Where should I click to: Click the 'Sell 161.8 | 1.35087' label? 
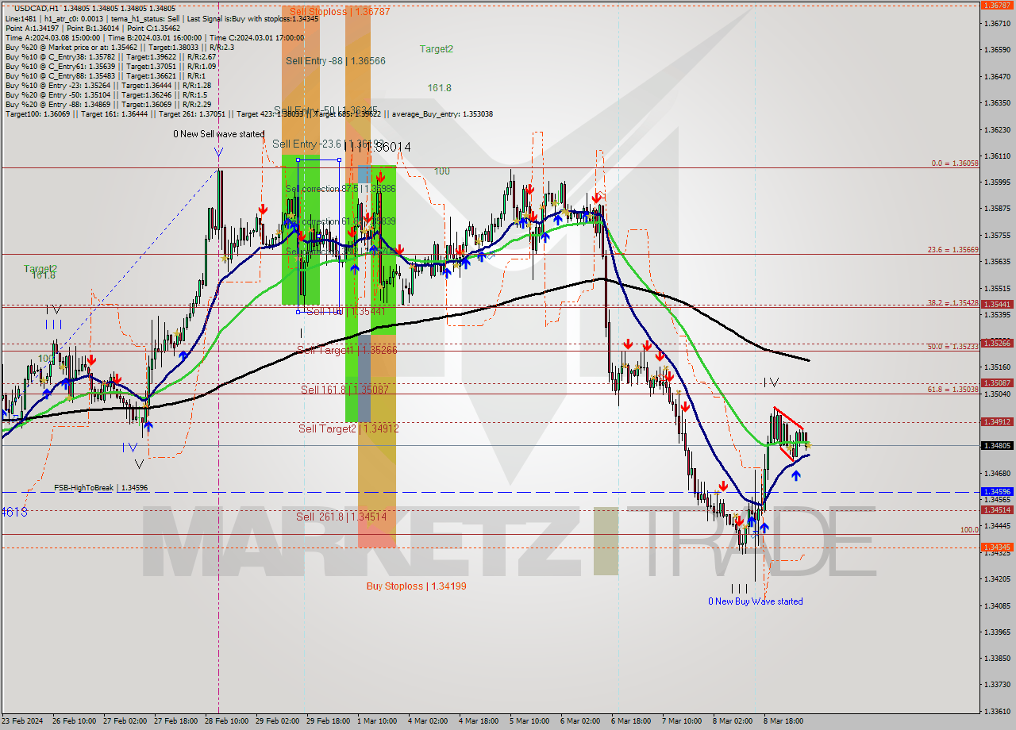point(344,390)
